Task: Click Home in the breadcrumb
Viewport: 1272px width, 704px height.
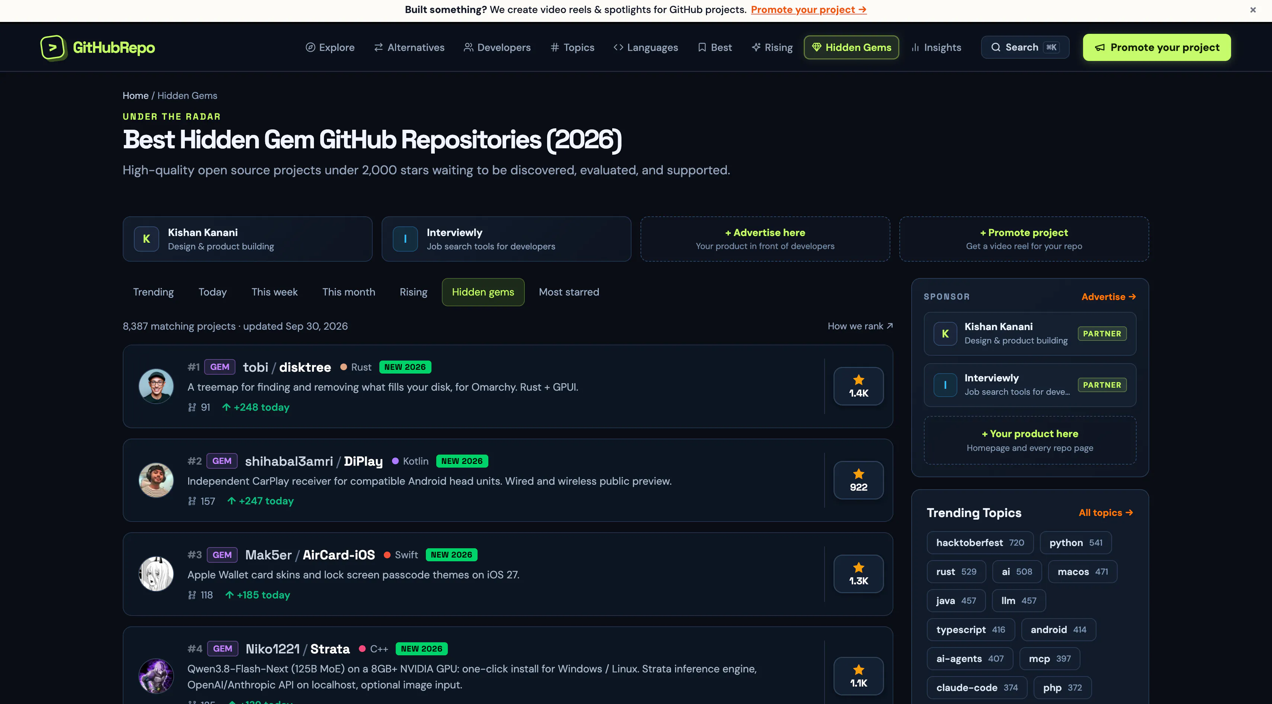Action: (x=135, y=96)
